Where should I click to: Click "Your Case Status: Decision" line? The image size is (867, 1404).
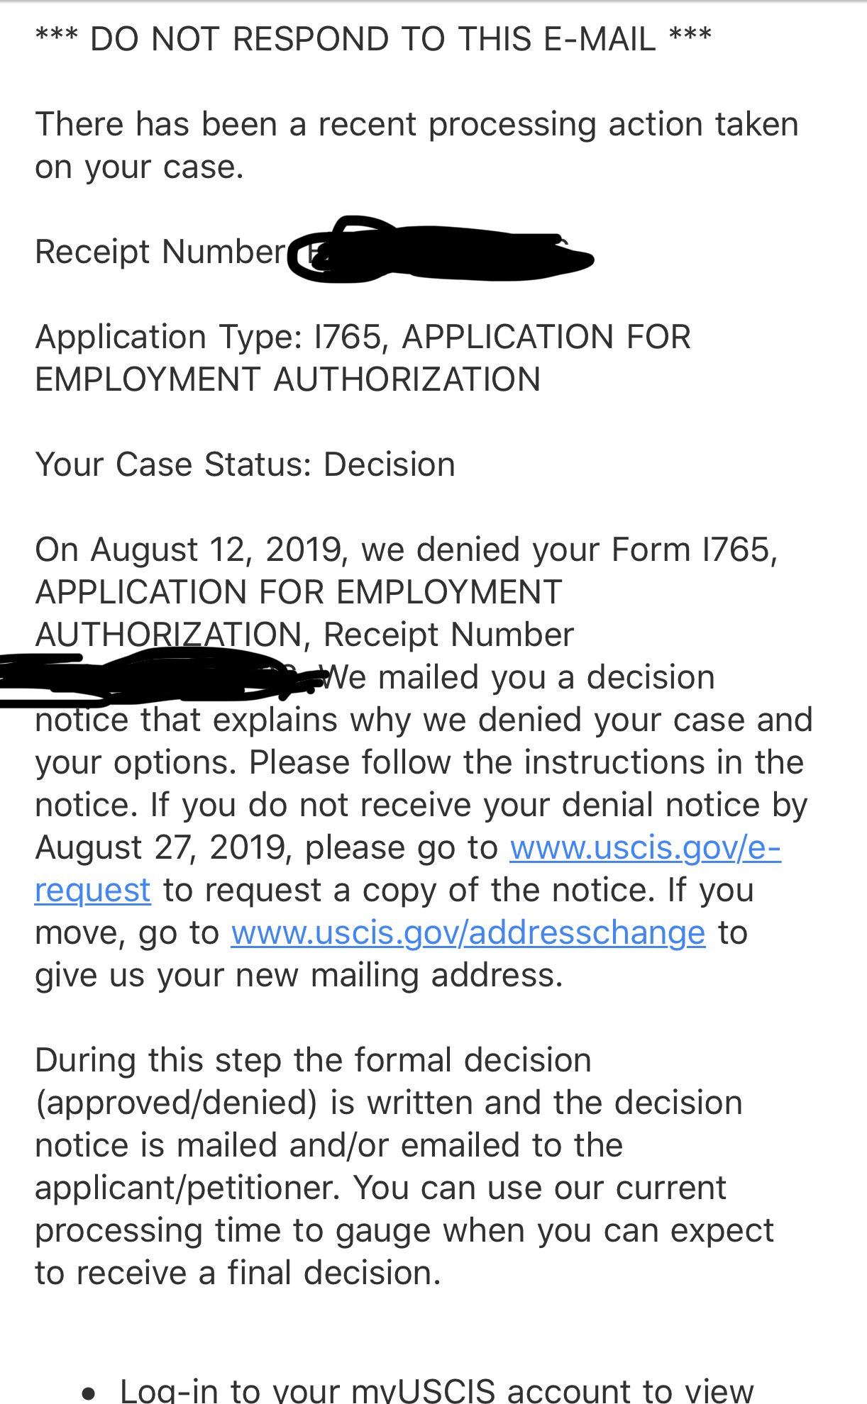point(245,464)
